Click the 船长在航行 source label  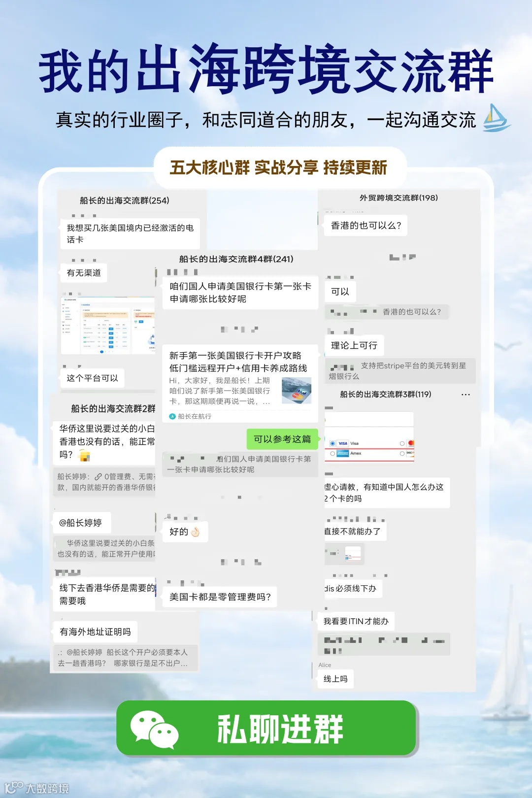click(195, 416)
